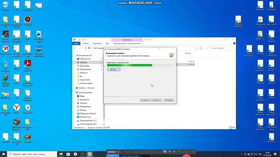This screenshot has height=157, width=280.
Task: Open the taskbar clock and date
Action: click(267, 154)
